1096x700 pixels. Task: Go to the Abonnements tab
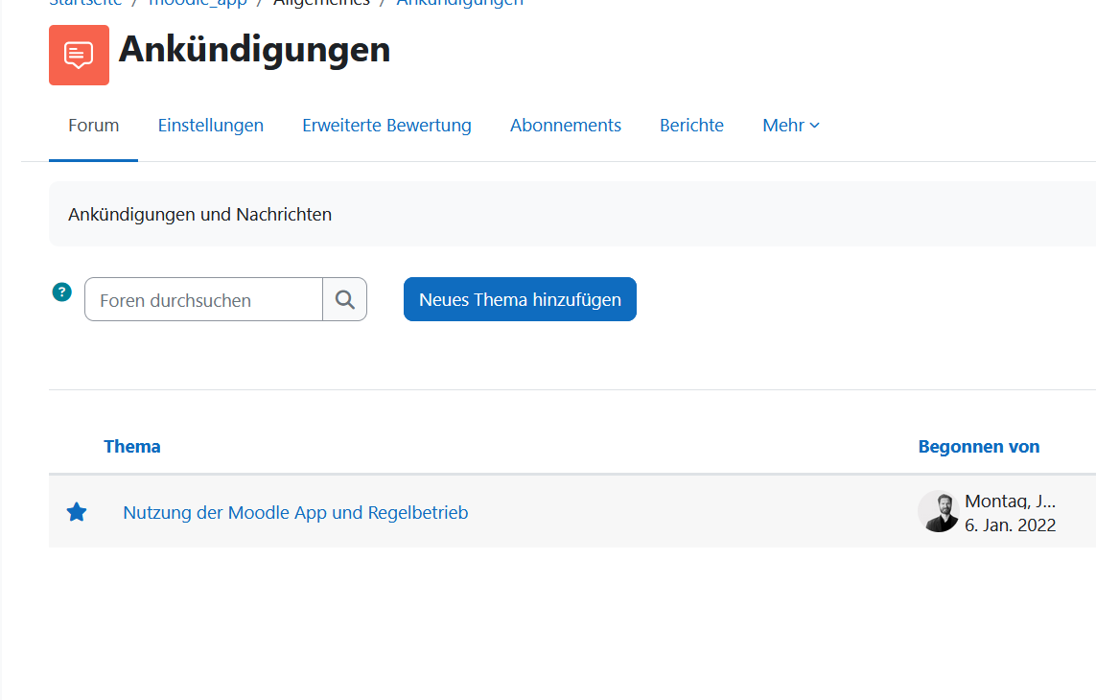(x=565, y=126)
